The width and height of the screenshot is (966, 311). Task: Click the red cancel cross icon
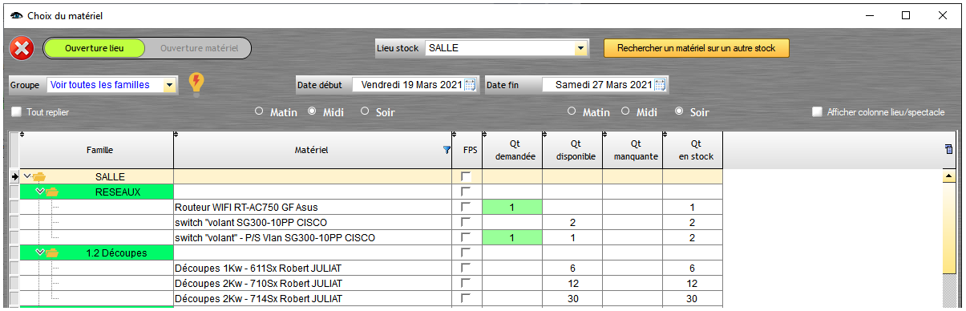point(22,48)
